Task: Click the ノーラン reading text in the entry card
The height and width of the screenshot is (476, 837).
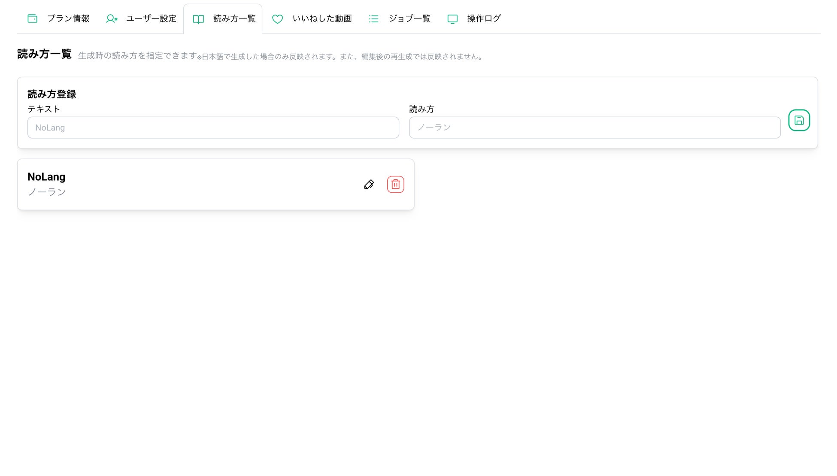Action: (x=47, y=192)
